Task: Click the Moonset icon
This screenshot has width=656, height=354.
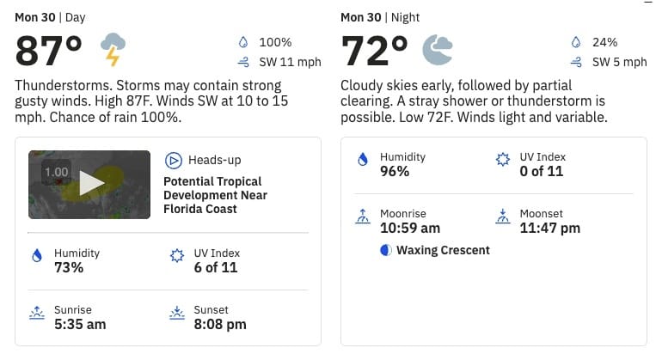Action: [x=503, y=217]
